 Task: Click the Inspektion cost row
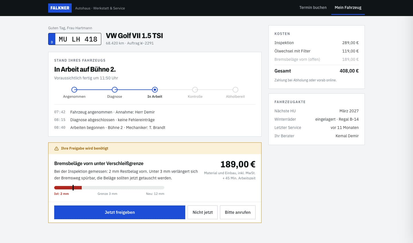coord(316,43)
